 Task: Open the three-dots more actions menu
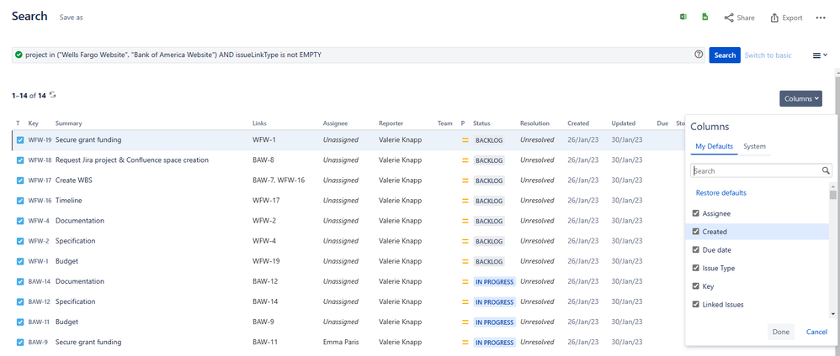pos(821,18)
